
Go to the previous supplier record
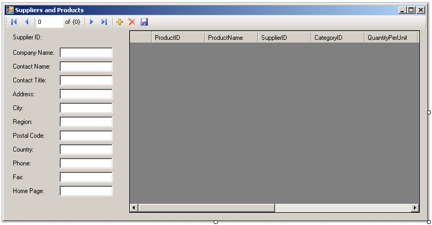(27, 22)
